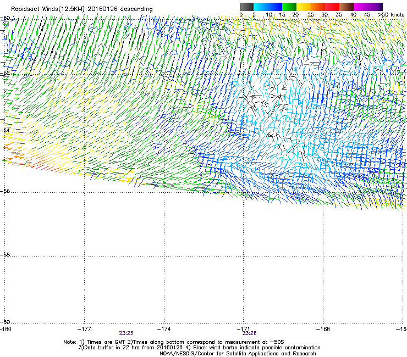This screenshot has width=407, height=357.
Task: Click the latitude axis label '-60'
Action: [x=5, y=322]
